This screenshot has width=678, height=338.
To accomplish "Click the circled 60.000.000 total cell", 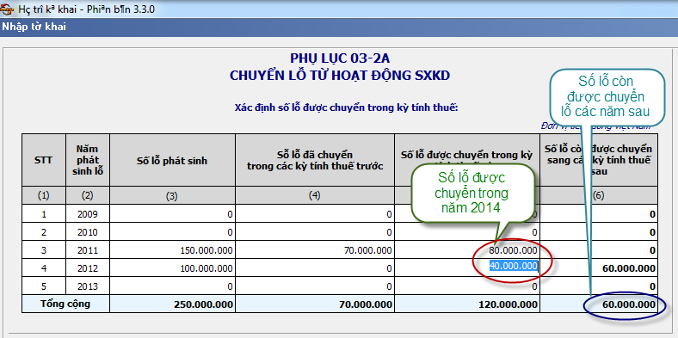I will point(599,304).
